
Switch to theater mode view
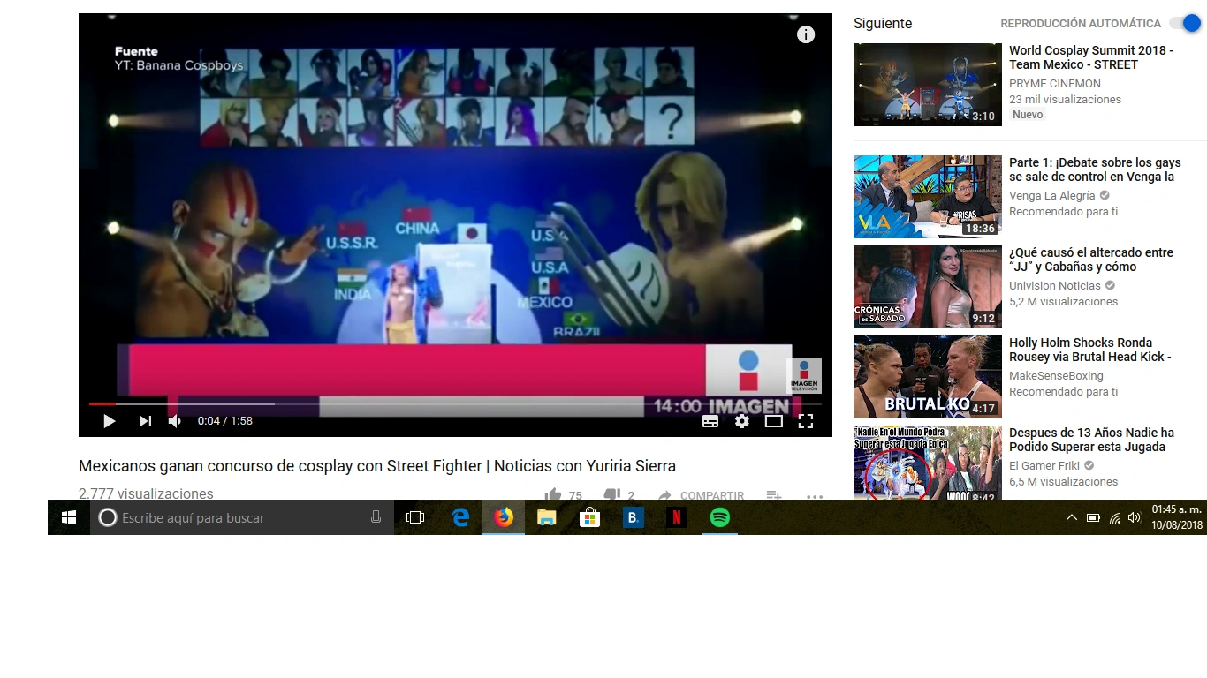pos(774,421)
